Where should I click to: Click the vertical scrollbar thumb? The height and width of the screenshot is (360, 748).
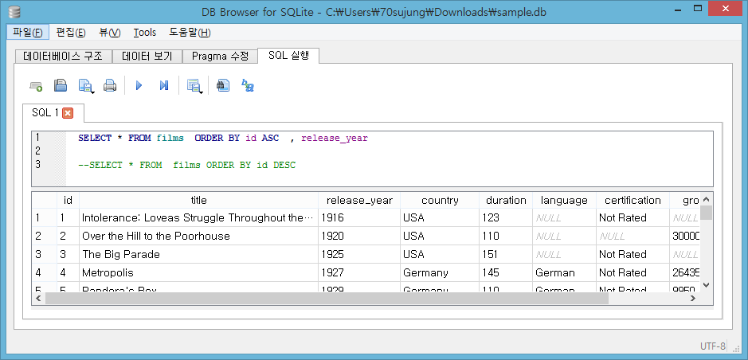pyautogui.click(x=707, y=213)
